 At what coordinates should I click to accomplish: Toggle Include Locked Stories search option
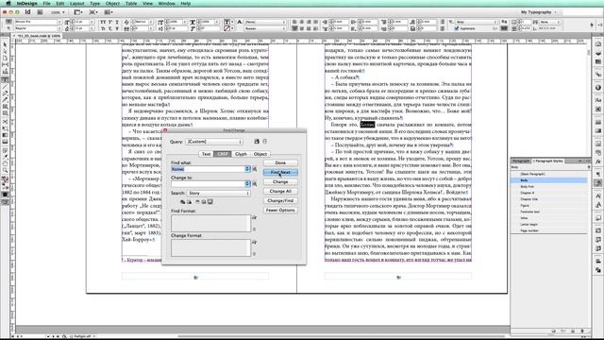[189, 202]
